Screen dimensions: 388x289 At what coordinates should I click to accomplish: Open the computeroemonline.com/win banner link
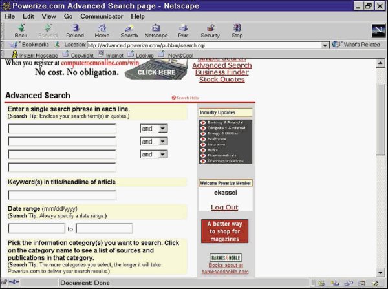tap(100, 63)
